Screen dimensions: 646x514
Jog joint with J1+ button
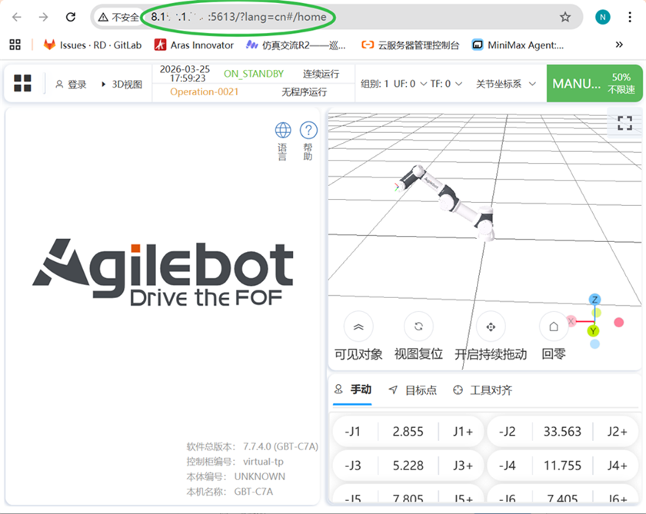pos(463,431)
